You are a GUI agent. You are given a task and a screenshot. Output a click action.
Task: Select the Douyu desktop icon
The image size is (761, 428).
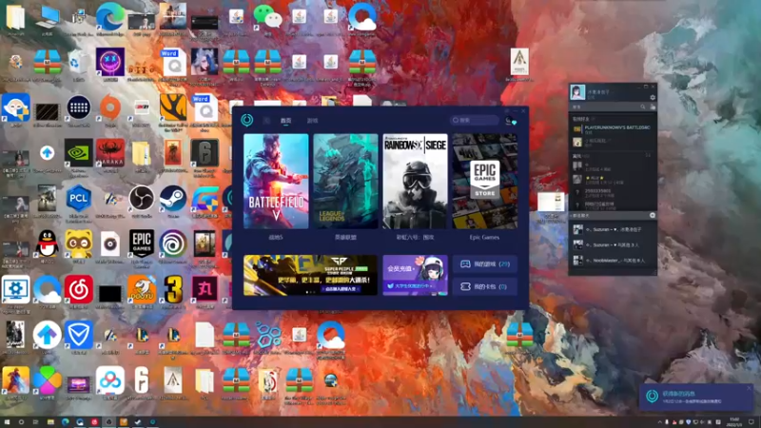[142, 292]
